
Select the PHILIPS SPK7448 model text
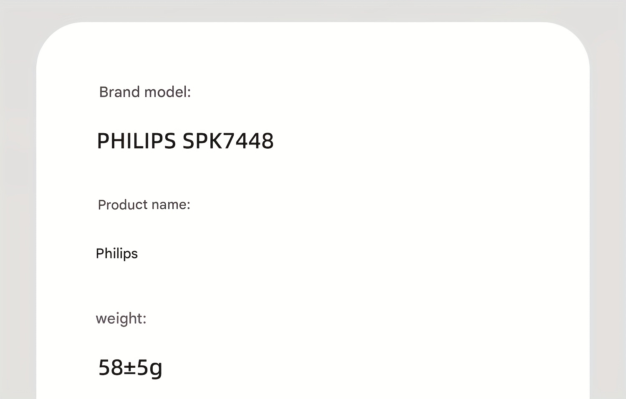coord(185,141)
